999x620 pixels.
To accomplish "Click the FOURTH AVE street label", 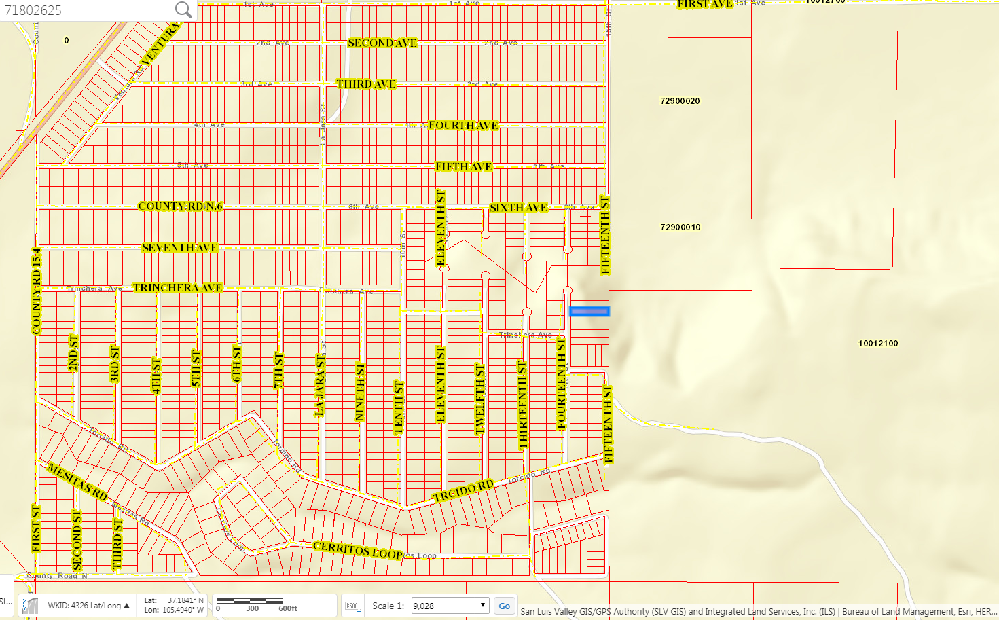I will coord(463,126).
